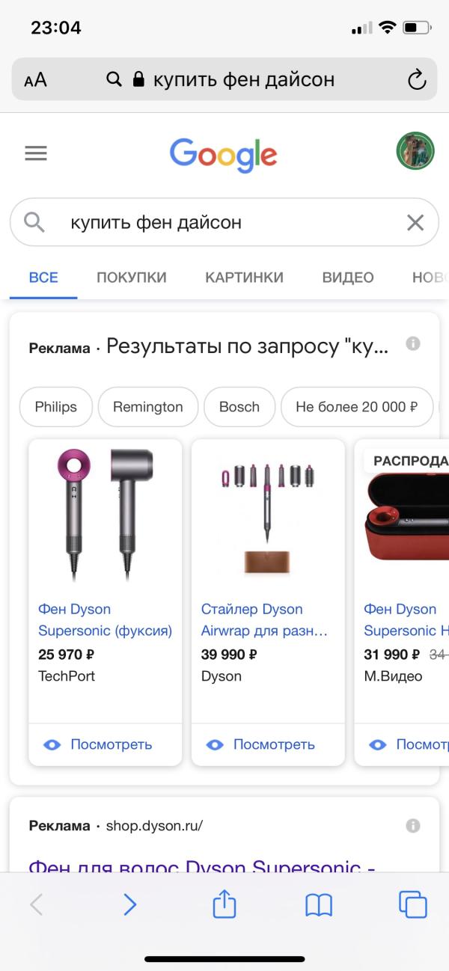This screenshot has height=971, width=449.
Task: Select the Видео tab
Action: point(348,278)
